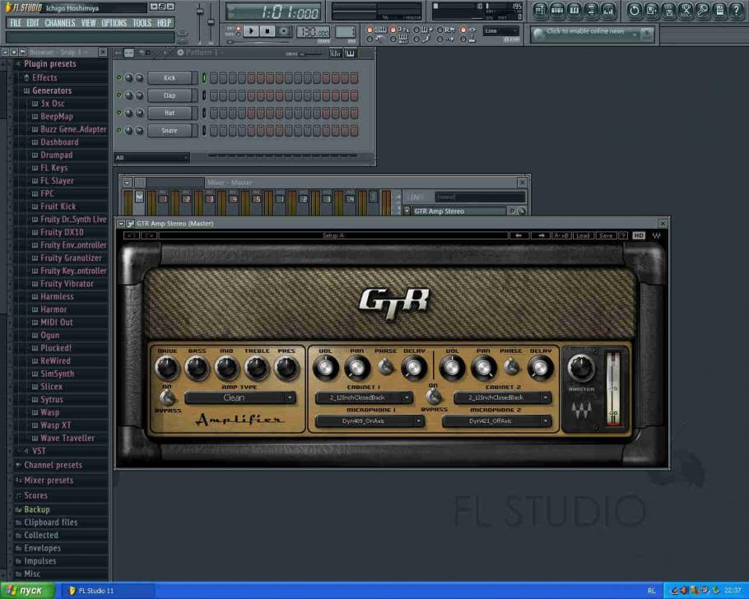Click the undo arrow icon
This screenshot has height=599, width=749.
634,11
